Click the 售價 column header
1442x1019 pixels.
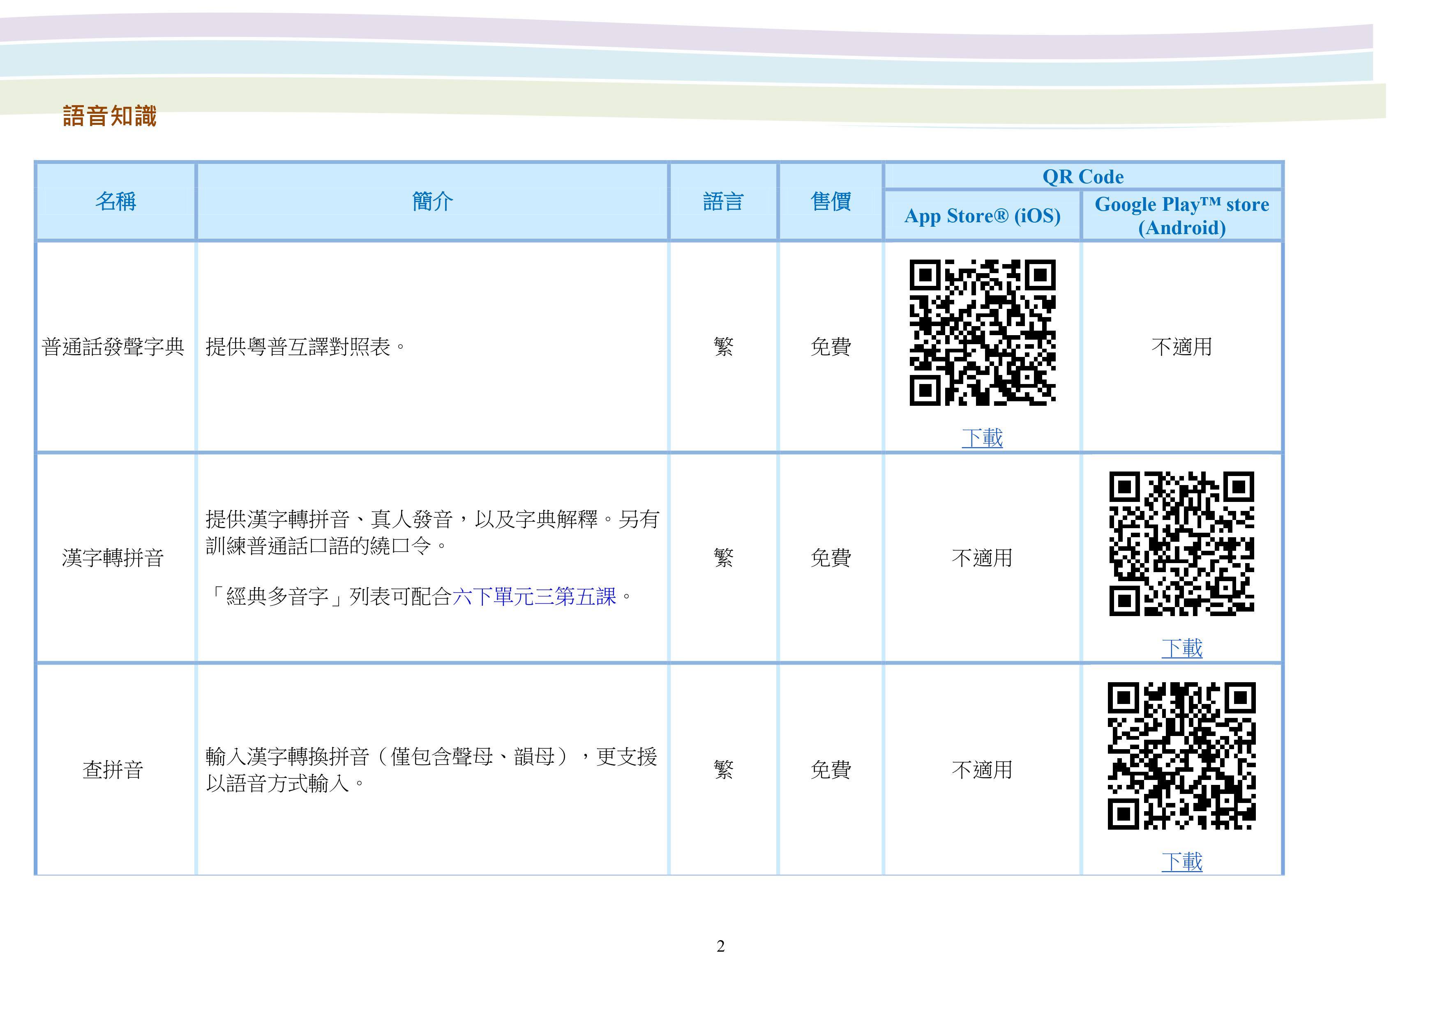831,202
